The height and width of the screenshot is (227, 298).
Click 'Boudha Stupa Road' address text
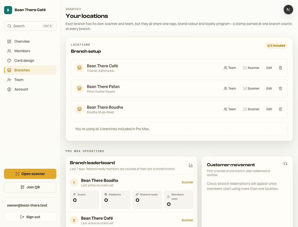[x=100, y=112]
